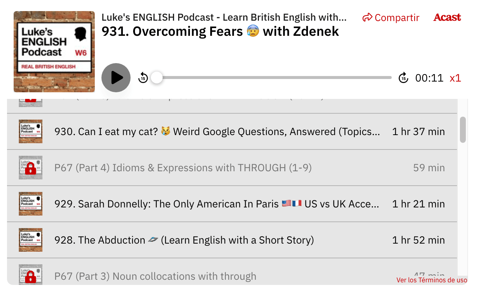
Task: Skip forward 15 seconds
Action: [x=403, y=78]
